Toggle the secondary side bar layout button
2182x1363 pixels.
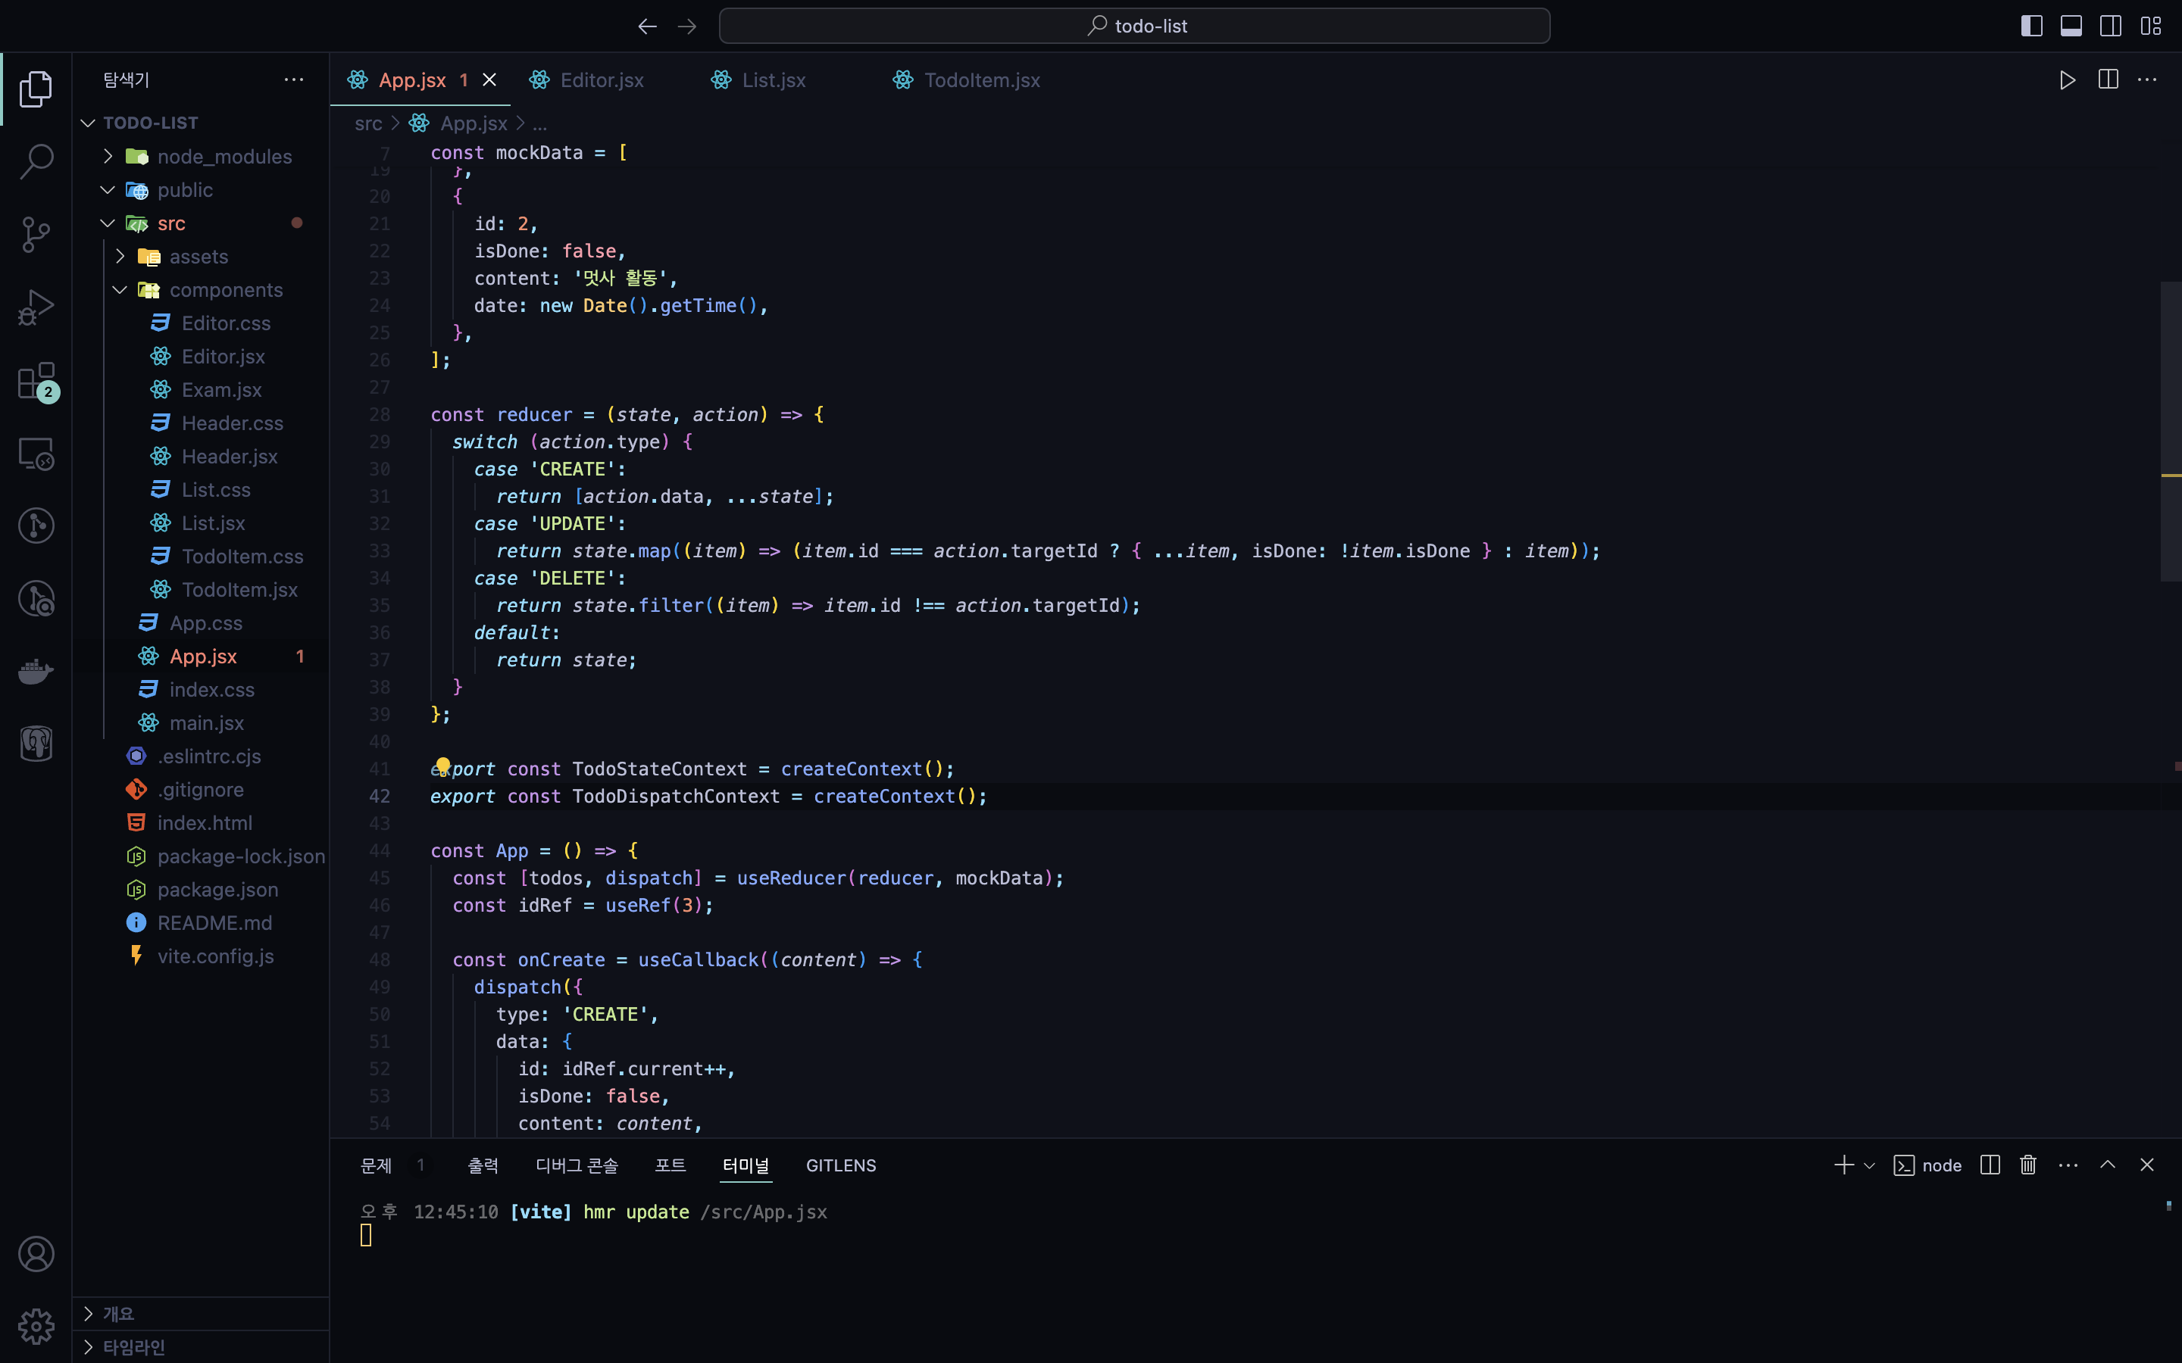pyautogui.click(x=2111, y=27)
